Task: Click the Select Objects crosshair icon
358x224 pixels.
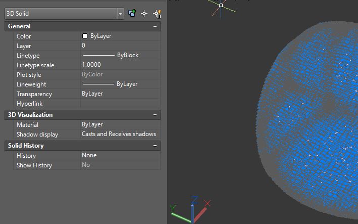Action: coord(144,14)
